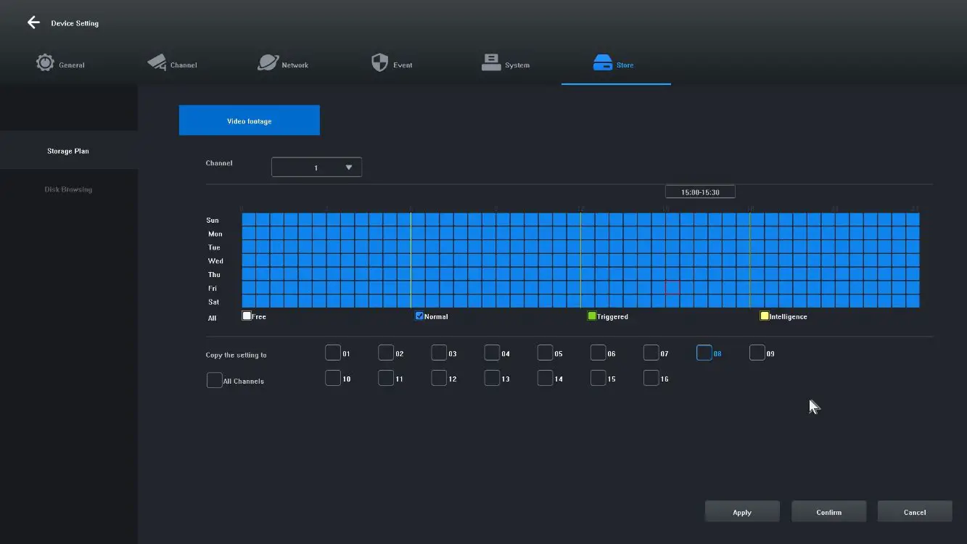Open the Network planet icon

tap(268, 63)
